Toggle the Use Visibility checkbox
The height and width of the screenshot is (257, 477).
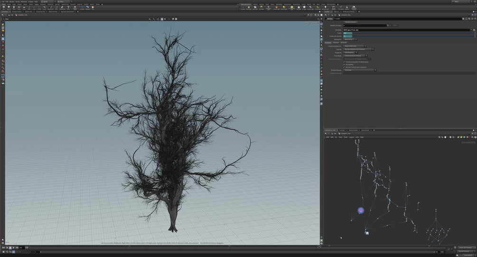click(344, 65)
